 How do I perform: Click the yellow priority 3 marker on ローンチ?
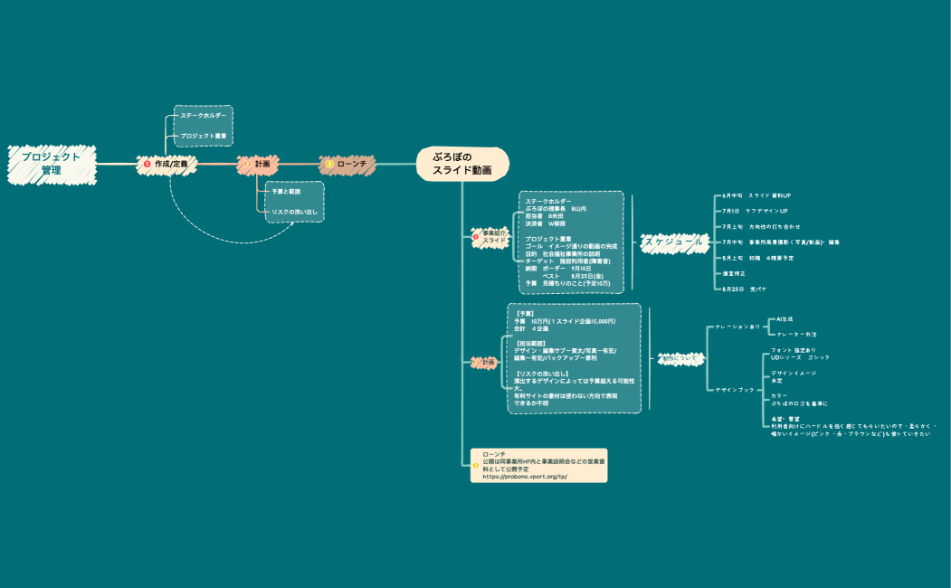click(x=329, y=165)
